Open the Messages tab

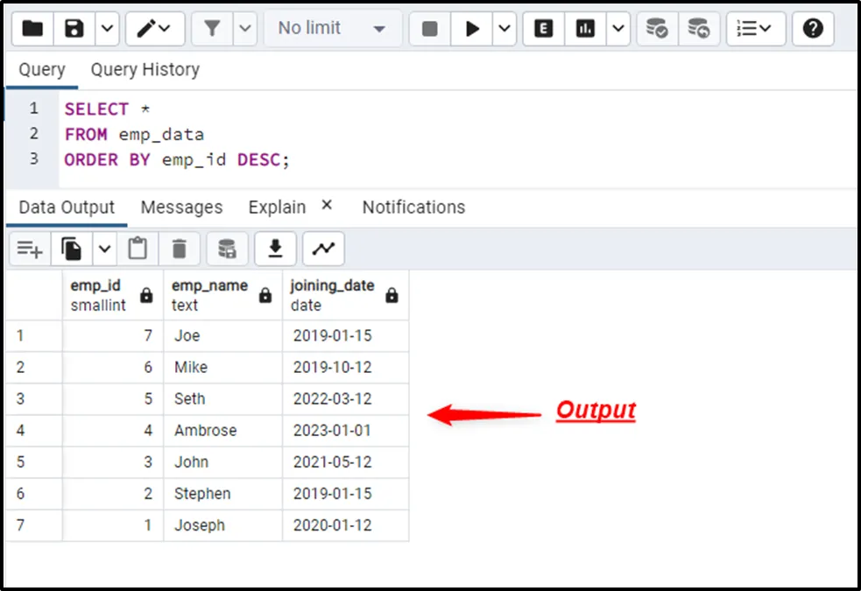pos(181,208)
